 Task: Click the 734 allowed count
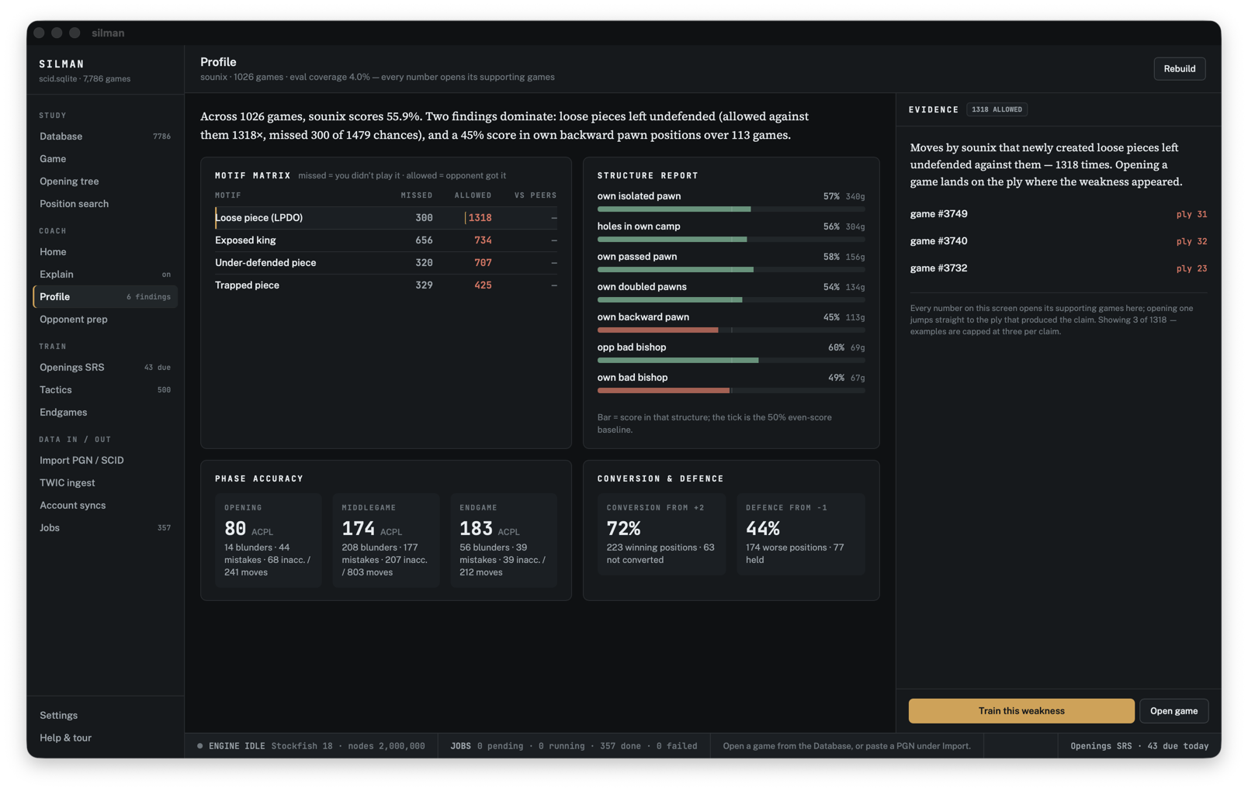tap(483, 240)
